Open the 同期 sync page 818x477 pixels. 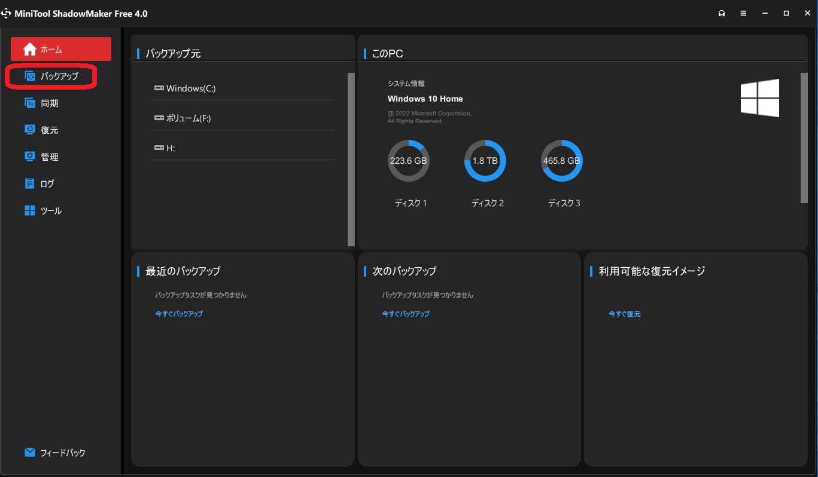(x=61, y=103)
